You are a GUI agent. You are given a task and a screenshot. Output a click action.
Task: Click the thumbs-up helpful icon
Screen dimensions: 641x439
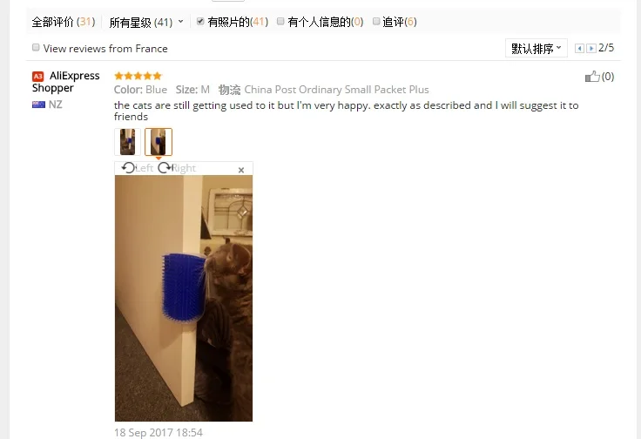[x=592, y=77]
